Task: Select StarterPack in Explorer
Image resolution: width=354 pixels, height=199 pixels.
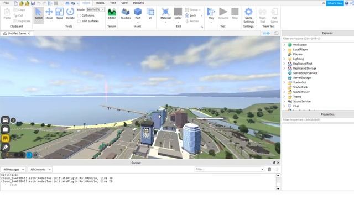Action: pos(300,87)
